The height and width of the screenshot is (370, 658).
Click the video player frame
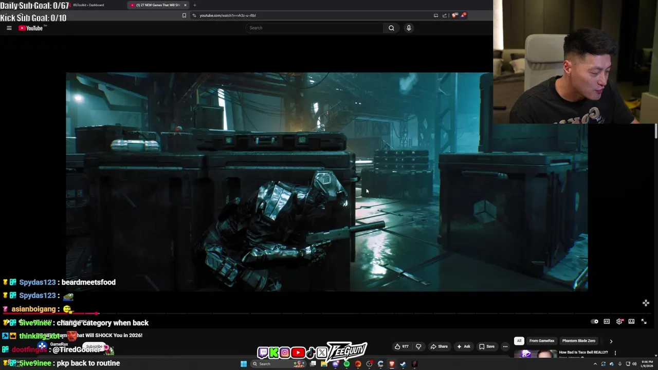click(326, 182)
